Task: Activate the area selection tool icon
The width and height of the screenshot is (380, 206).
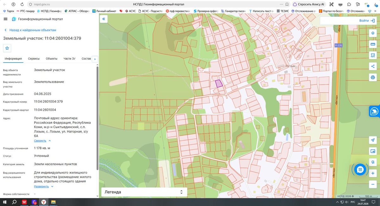Action: click(373, 55)
